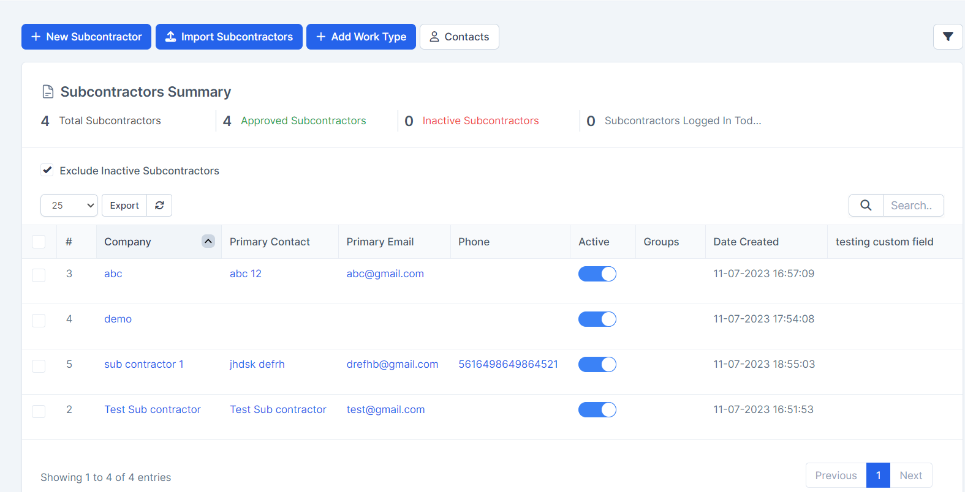965x492 pixels.
Task: Click date 11-07-2023 16:57:09
Action: 764,274
